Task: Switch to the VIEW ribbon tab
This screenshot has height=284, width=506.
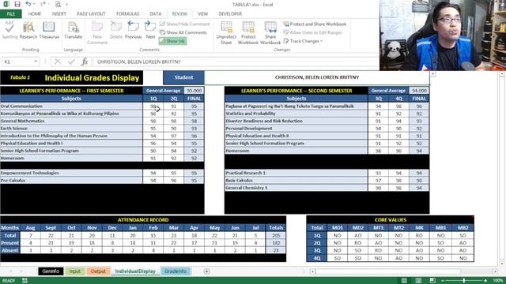Action: [202, 14]
